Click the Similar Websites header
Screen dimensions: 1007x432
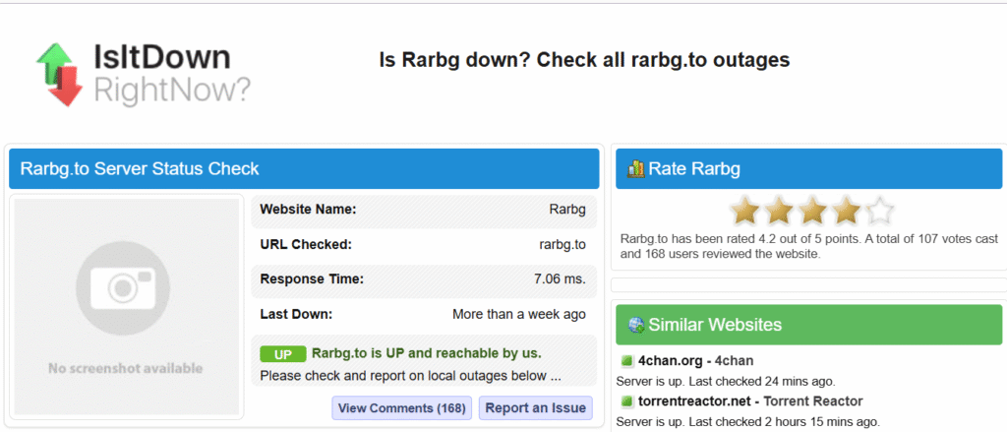808,325
